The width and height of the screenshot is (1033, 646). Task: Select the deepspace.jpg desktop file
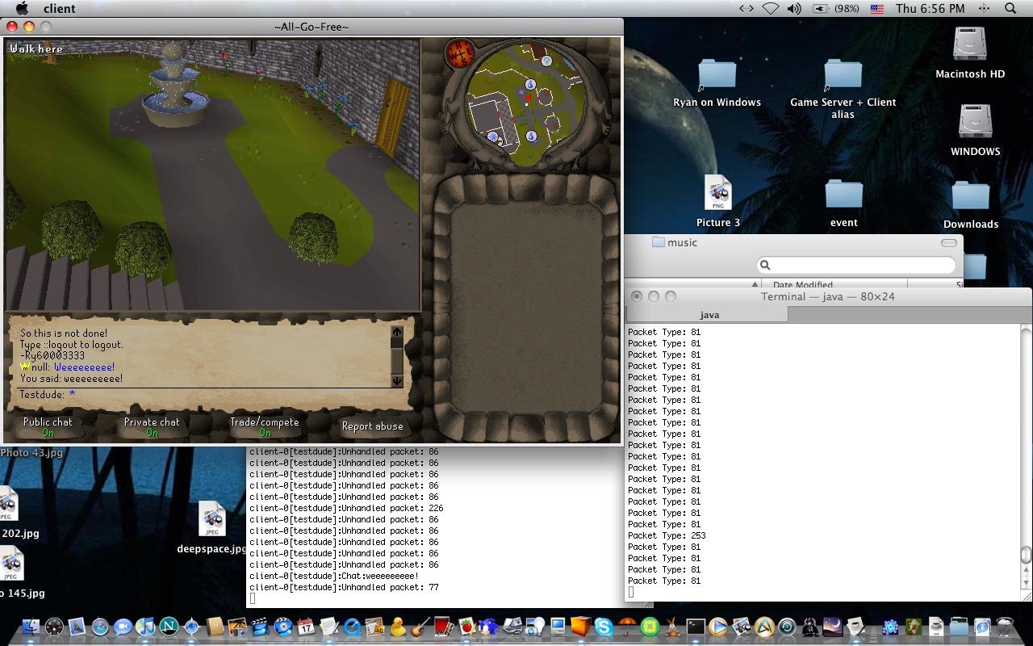(211, 528)
